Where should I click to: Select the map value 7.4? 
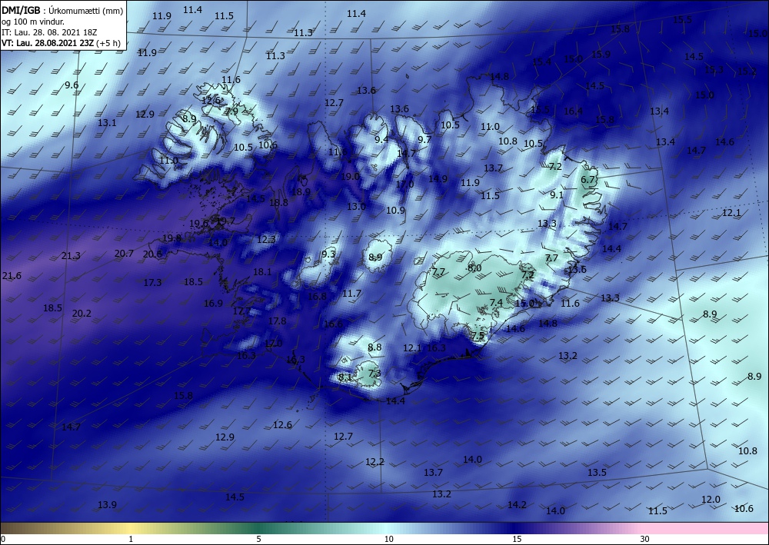tap(496, 302)
